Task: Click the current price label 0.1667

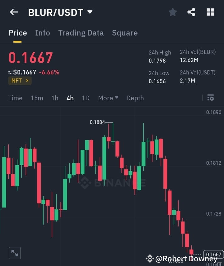Action: (x=213, y=254)
